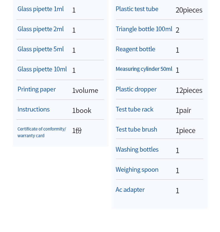Select the Glass pipette 2ml entry
The image size is (220, 232).
pyautogui.click(x=40, y=29)
